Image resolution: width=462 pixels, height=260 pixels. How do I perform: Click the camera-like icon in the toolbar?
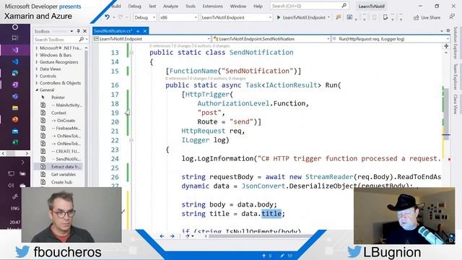[x=349, y=17]
